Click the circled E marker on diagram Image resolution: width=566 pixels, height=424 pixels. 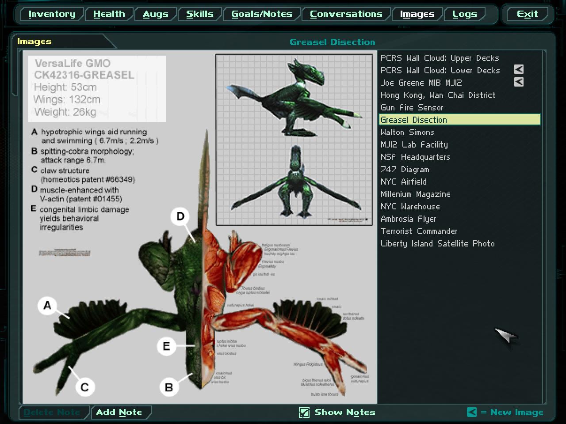pyautogui.click(x=166, y=346)
